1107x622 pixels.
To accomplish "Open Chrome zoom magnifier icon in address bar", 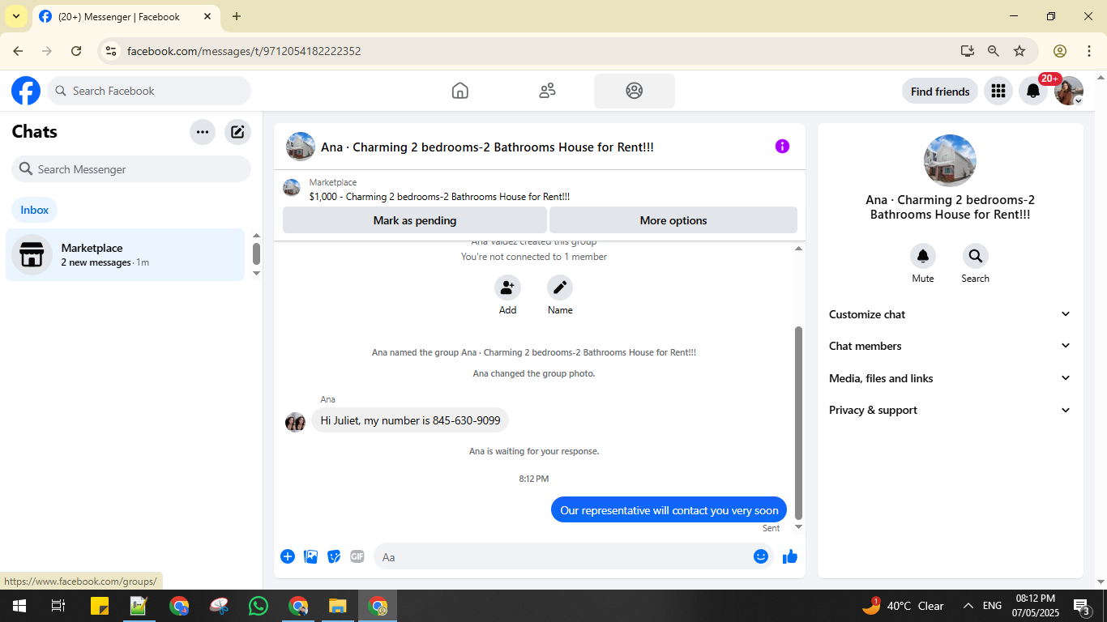I will point(994,51).
